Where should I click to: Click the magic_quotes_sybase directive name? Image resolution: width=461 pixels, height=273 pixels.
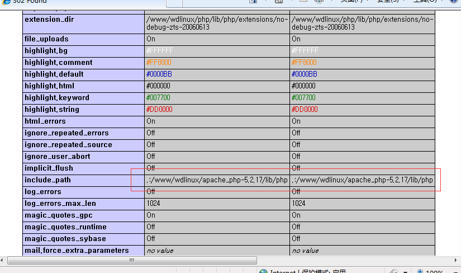pyautogui.click(x=65, y=239)
